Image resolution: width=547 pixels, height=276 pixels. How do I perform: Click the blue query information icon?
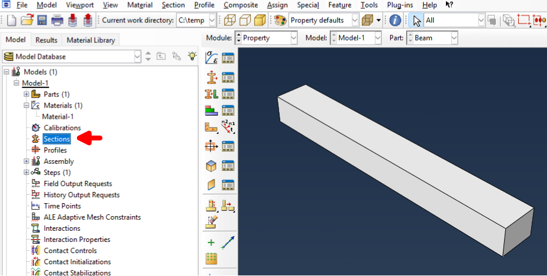coord(395,20)
